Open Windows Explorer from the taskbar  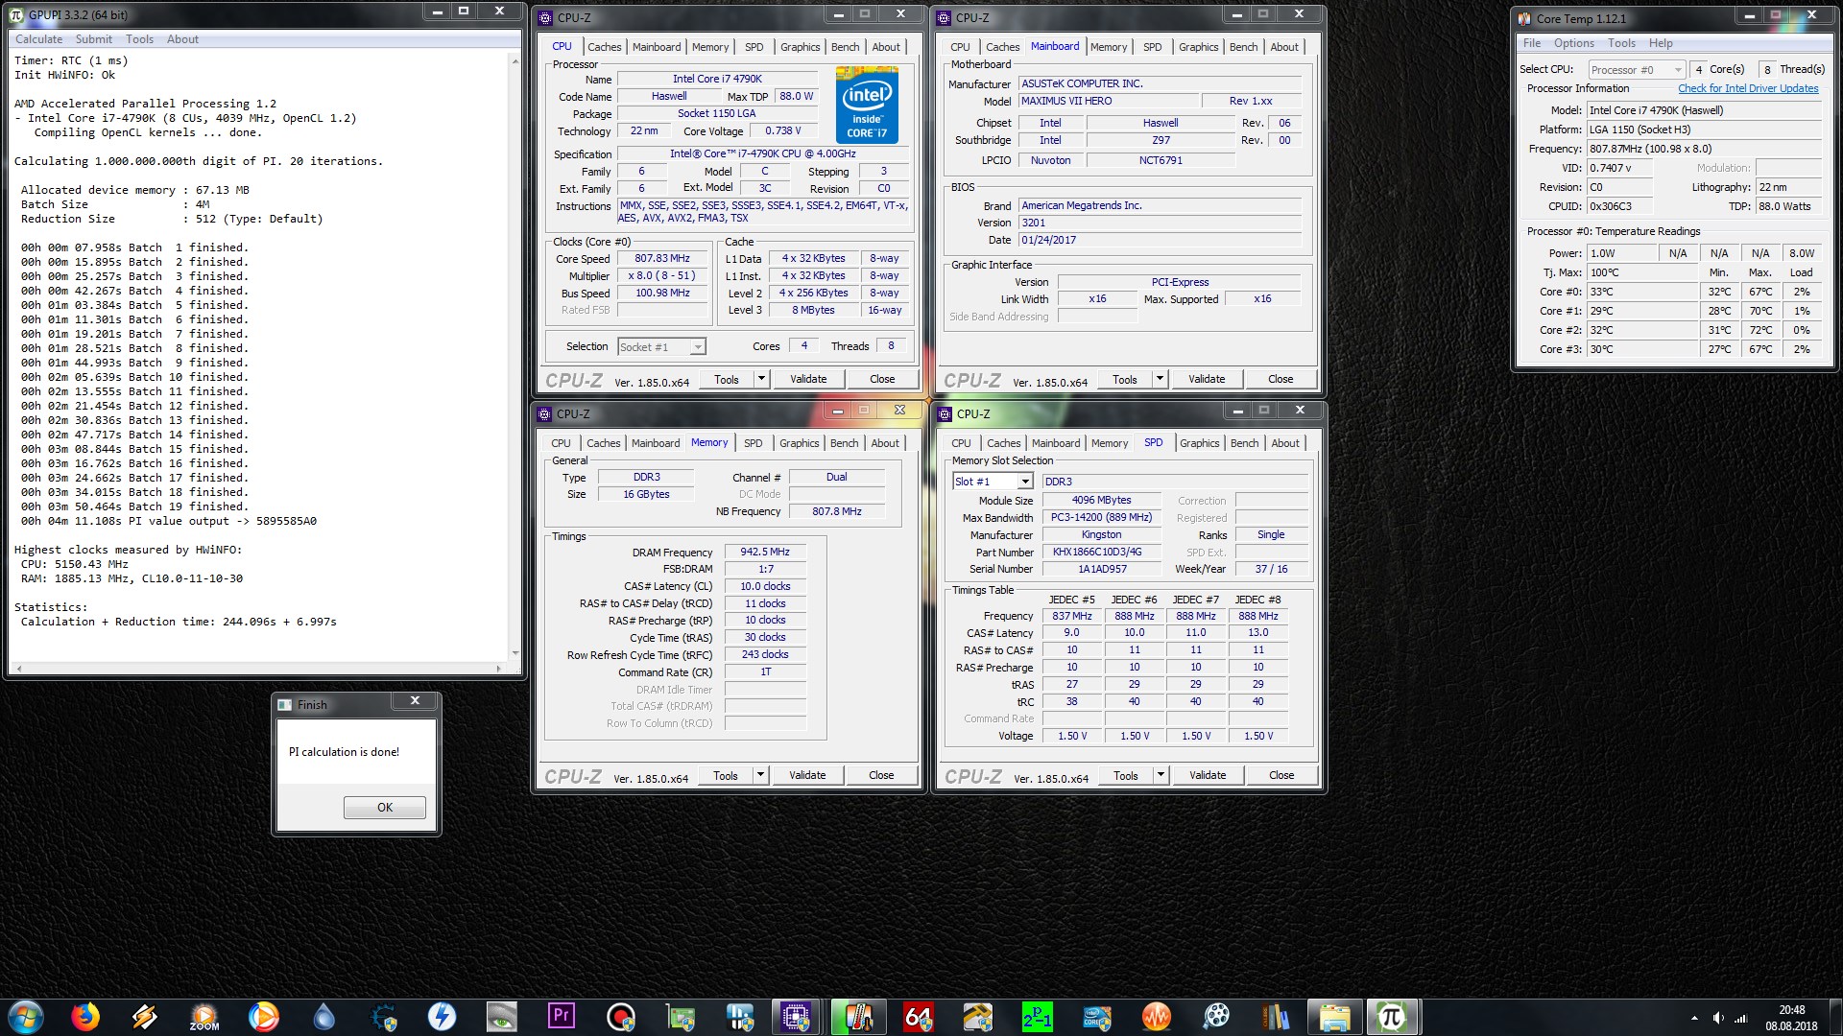coord(1335,1017)
